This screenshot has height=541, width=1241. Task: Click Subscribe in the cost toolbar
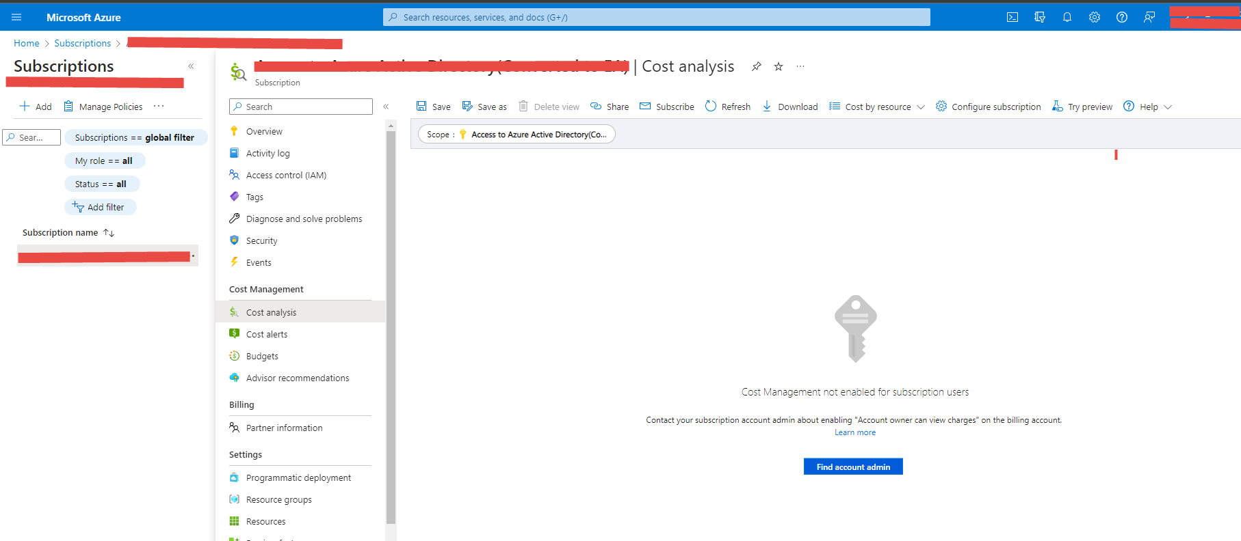[667, 107]
